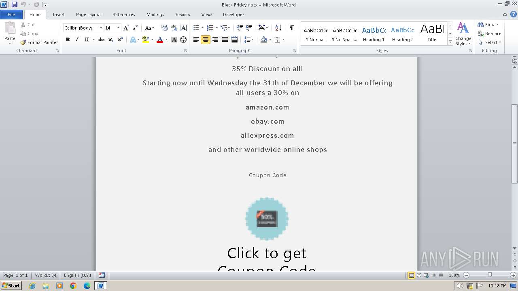Select Print Layout view icon
The height and width of the screenshot is (291, 518).
[x=411, y=275]
